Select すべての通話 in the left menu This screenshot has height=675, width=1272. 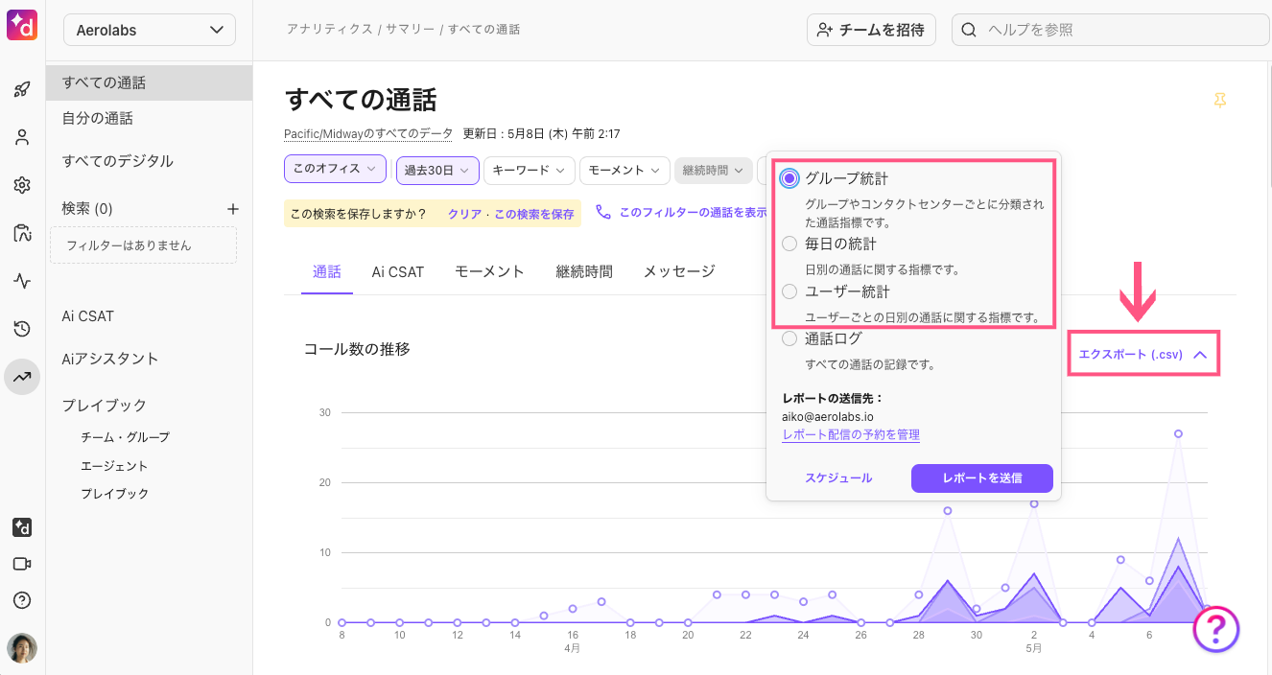tap(150, 82)
